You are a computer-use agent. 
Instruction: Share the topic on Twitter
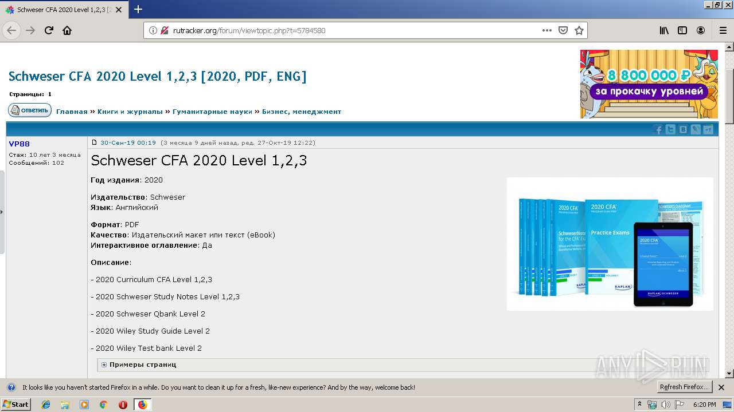670,129
